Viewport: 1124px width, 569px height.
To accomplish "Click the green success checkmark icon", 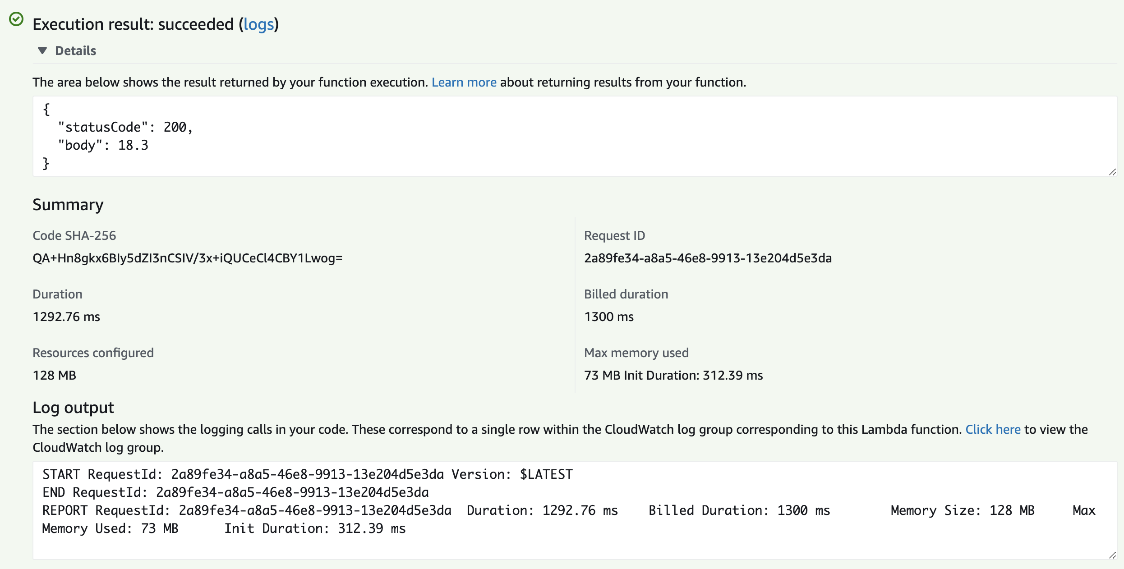I will pos(16,19).
